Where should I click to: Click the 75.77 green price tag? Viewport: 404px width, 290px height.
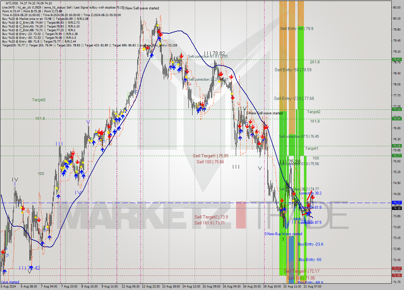pyautogui.click(x=397, y=155)
